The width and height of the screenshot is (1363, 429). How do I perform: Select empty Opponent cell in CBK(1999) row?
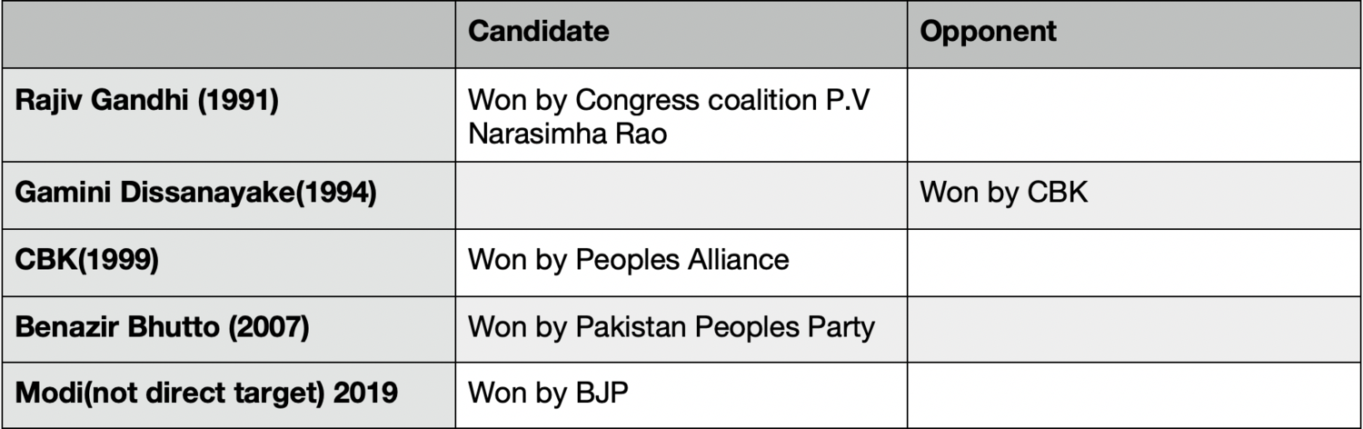pos(1134,261)
